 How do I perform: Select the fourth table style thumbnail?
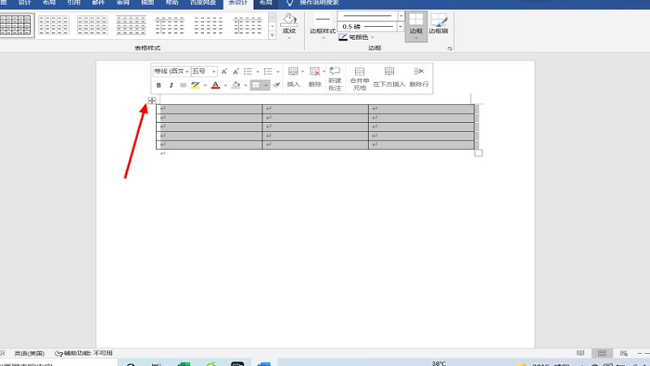click(131, 25)
